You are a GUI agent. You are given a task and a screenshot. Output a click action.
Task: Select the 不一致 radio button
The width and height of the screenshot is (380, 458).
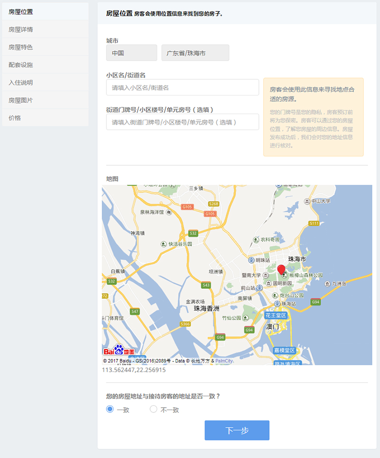[153, 409]
